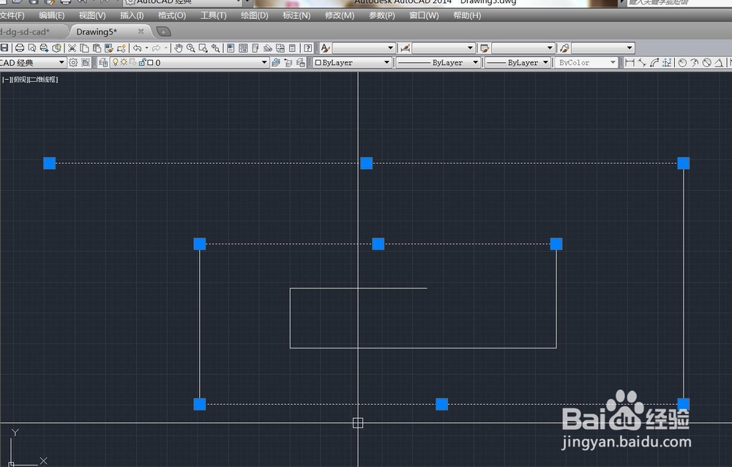The width and height of the screenshot is (732, 467).
Task: Open the Tool Palettes window icon
Action: (x=255, y=48)
